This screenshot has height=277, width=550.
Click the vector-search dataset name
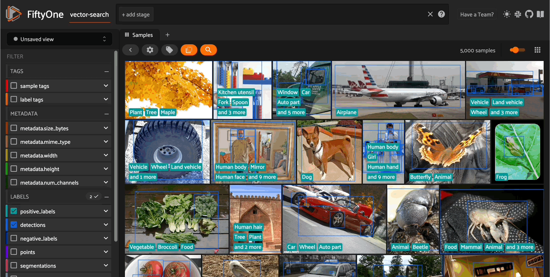coord(89,15)
